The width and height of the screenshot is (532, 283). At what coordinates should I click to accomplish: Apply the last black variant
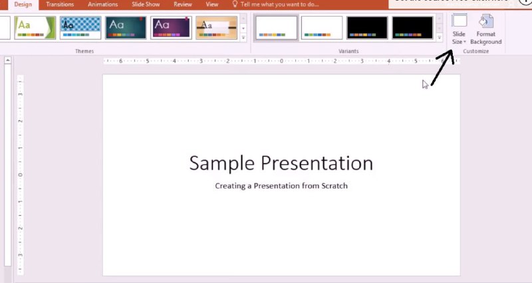[x=412, y=27]
